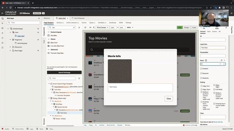Activate Live mode button
The width and height of the screenshot is (234, 131).
click(180, 28)
